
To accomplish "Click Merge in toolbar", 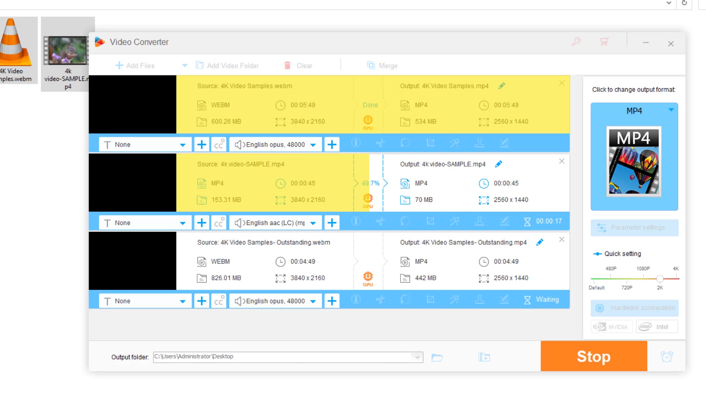I will coord(382,65).
